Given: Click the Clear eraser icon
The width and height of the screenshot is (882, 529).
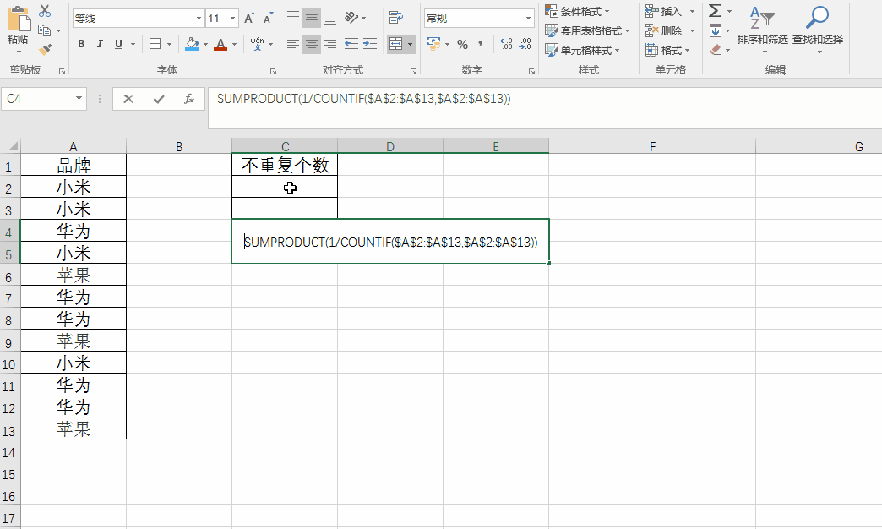Looking at the screenshot, I should pos(716,50).
